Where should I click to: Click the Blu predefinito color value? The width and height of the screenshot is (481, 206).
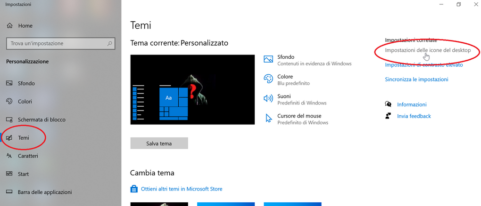[294, 83]
